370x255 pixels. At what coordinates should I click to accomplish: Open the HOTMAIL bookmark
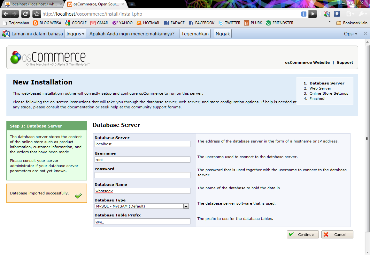click(x=149, y=23)
